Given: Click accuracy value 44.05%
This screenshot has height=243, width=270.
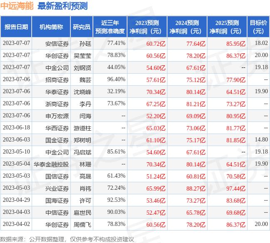Looking at the screenshot, I should pos(116,67).
